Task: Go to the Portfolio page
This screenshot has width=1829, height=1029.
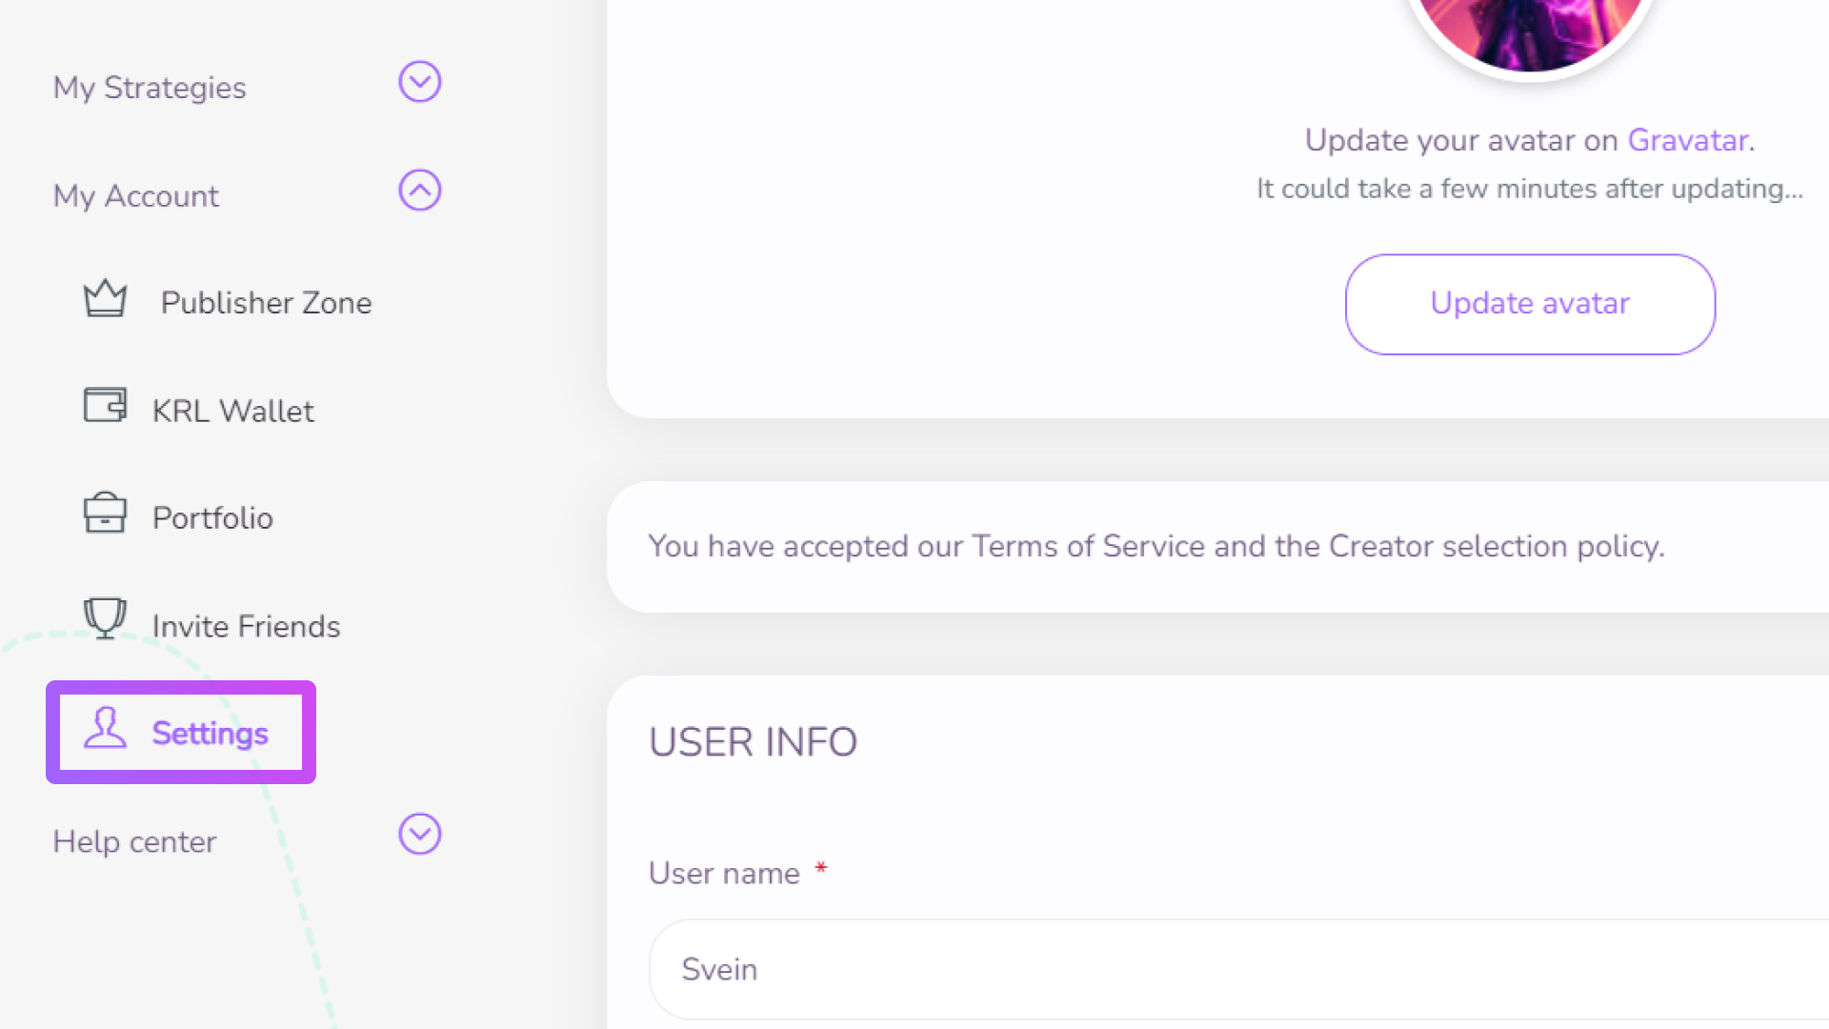Action: [x=212, y=518]
